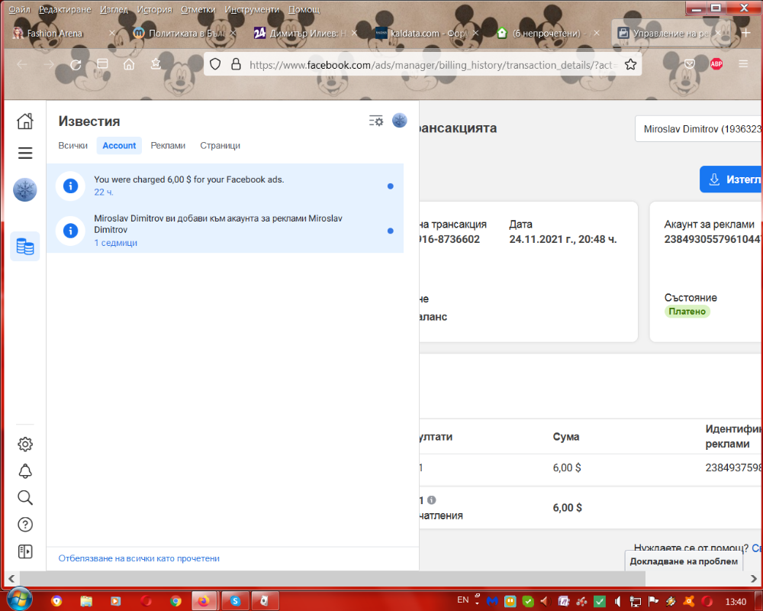Click Отбелязване на всички като прочетени link
The image size is (763, 611).
[139, 558]
